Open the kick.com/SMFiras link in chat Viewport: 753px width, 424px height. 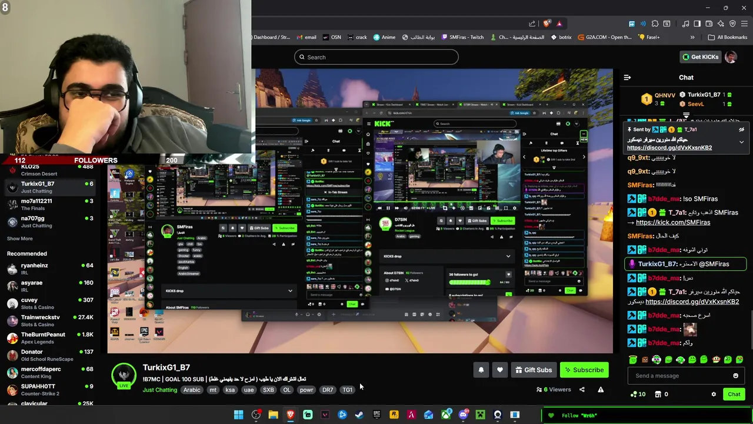click(673, 223)
